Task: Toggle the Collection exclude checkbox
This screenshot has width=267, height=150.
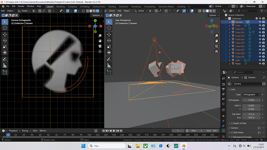Action: pos(257,19)
